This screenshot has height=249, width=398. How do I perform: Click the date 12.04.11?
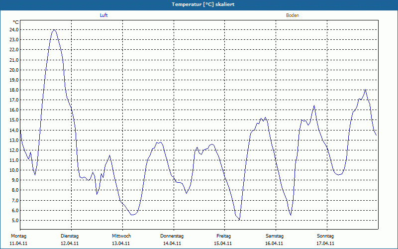(x=70, y=244)
